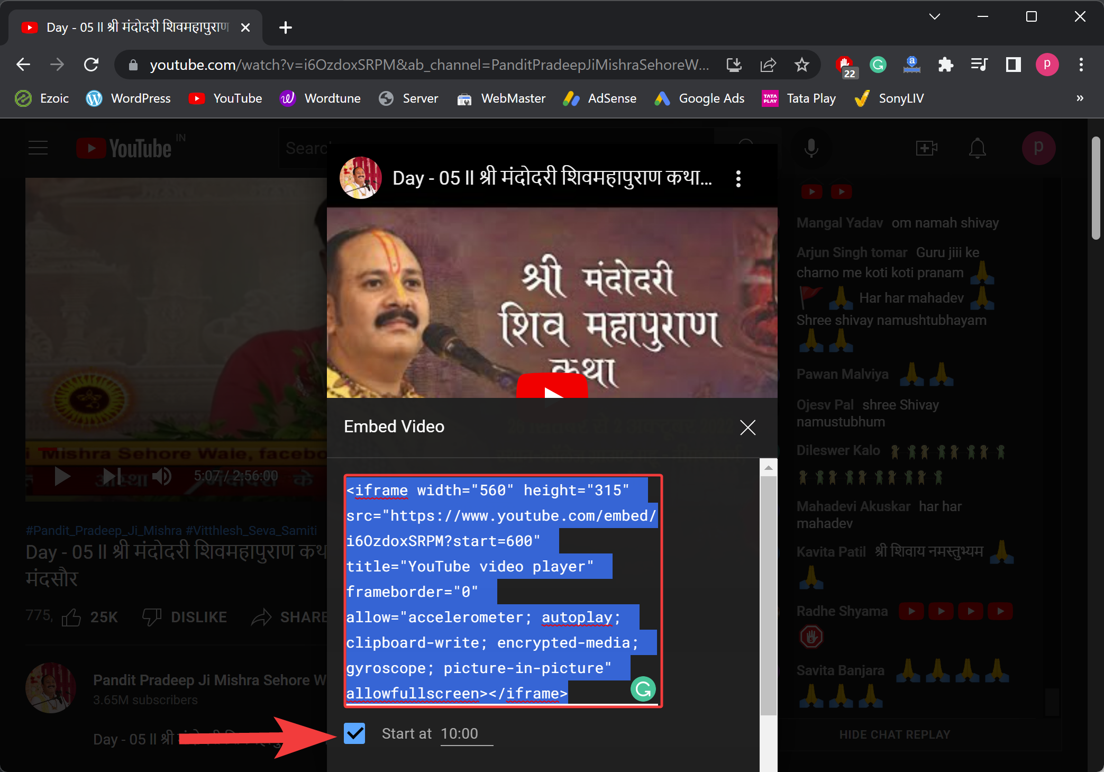
Task: Open the Google Ads bookmark
Action: [x=699, y=98]
